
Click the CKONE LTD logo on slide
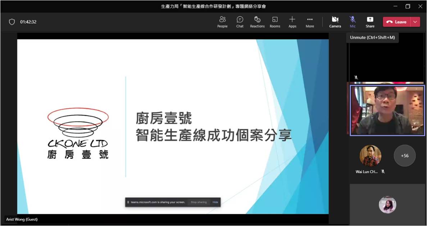tap(78, 133)
